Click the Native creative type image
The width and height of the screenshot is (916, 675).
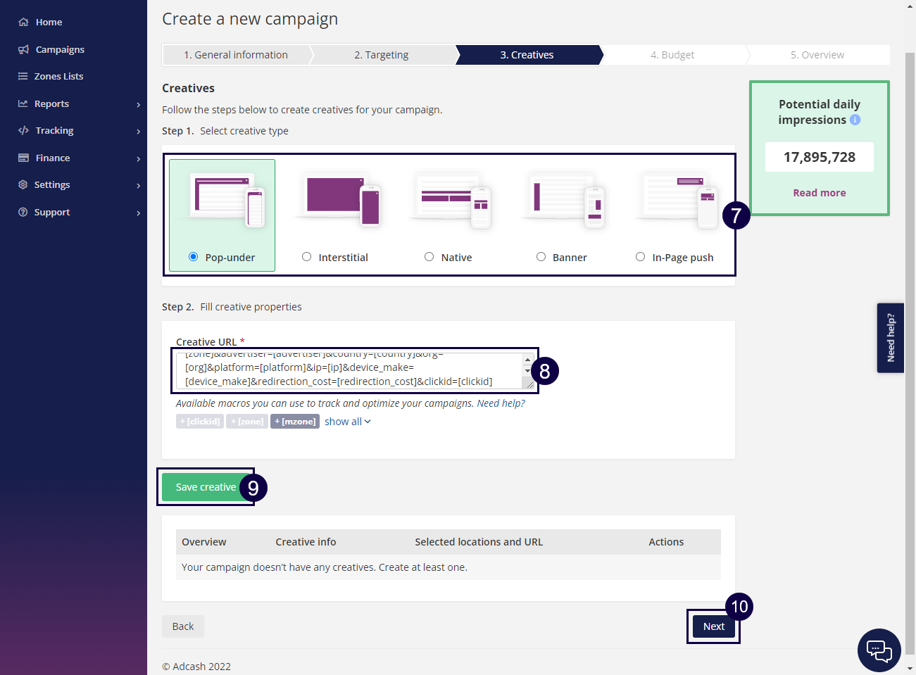tap(451, 201)
